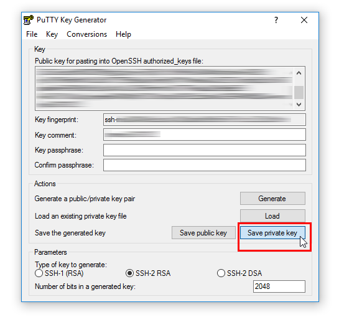
Task: Select the SSH-1 (RSA) key type
Action: point(39,273)
